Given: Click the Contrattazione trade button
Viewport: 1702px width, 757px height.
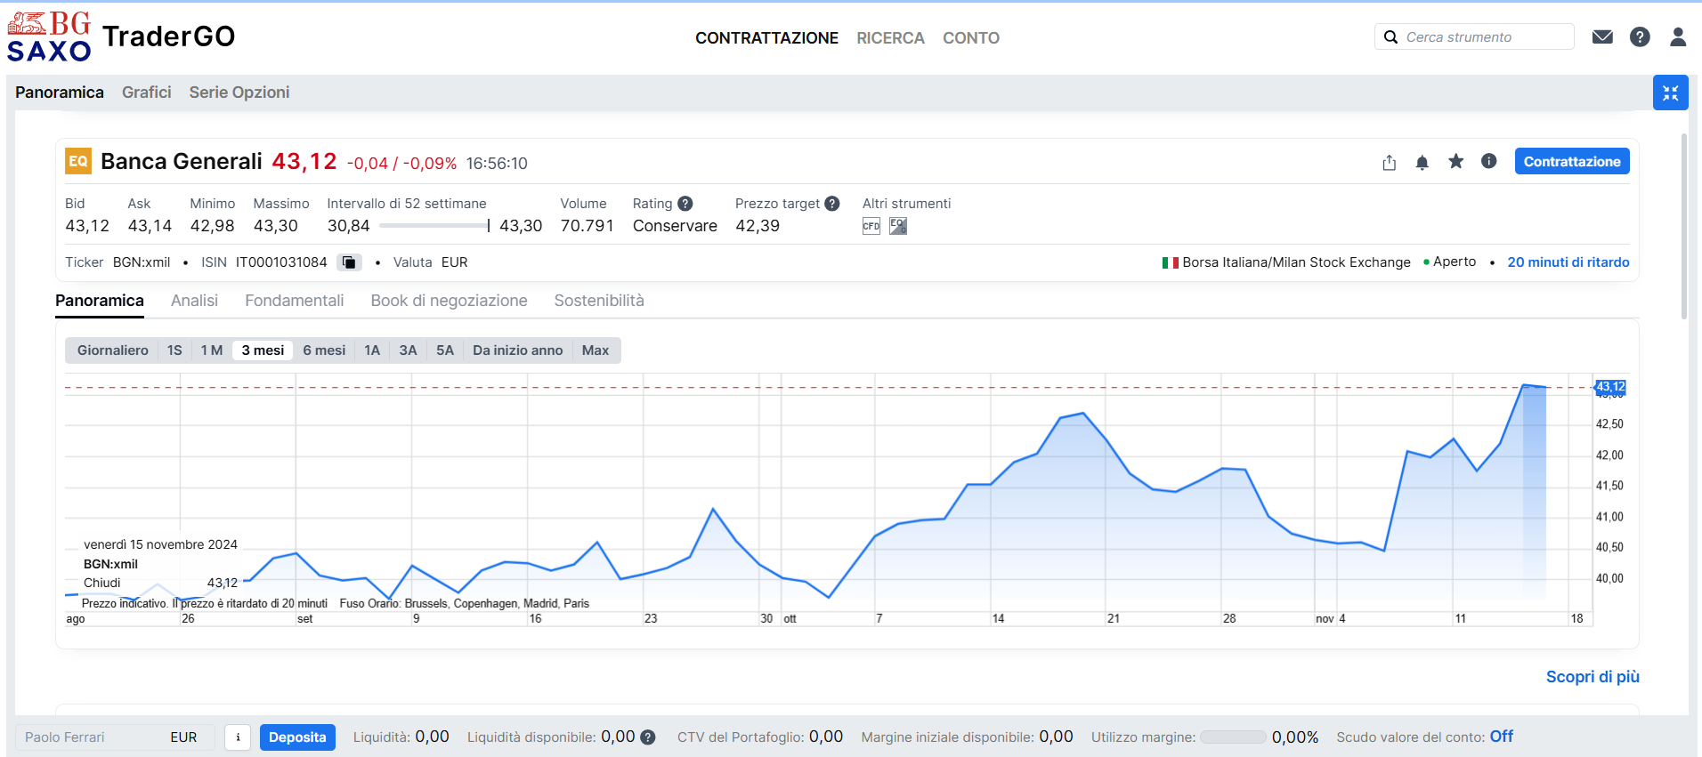Looking at the screenshot, I should coord(1572,161).
